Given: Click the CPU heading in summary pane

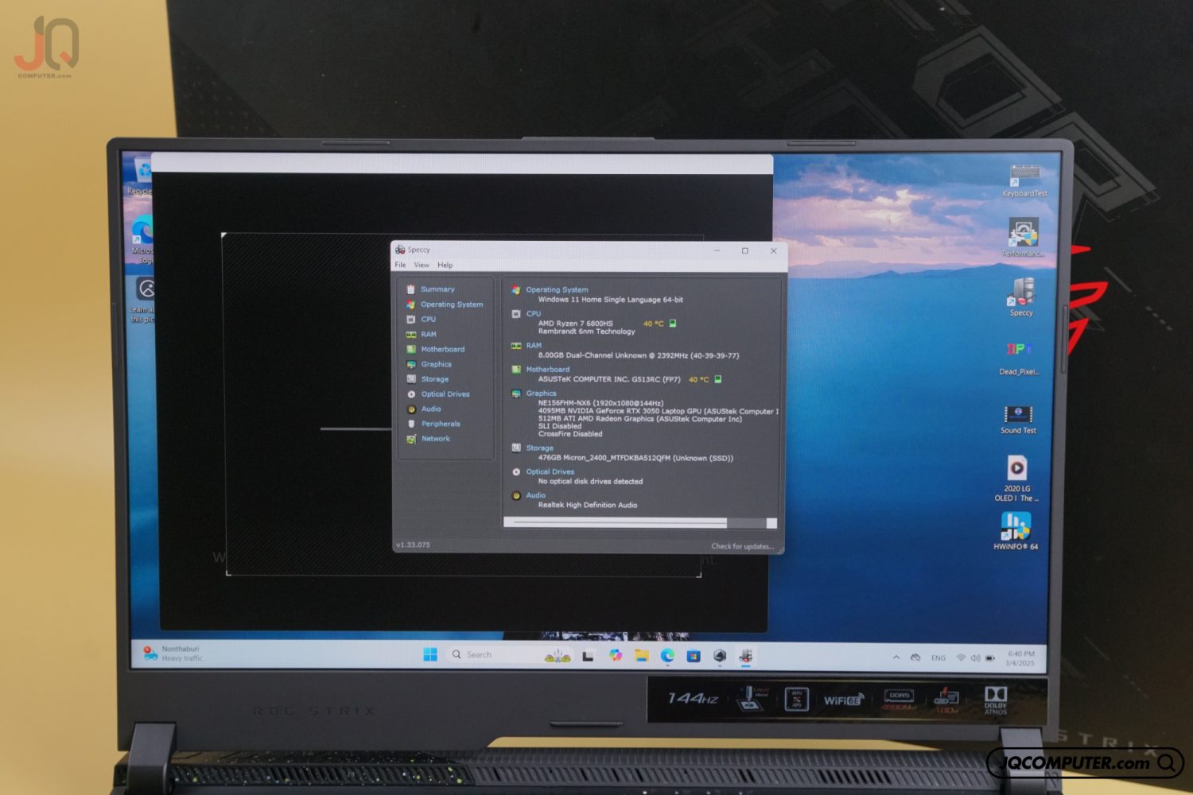Looking at the screenshot, I should [x=533, y=313].
